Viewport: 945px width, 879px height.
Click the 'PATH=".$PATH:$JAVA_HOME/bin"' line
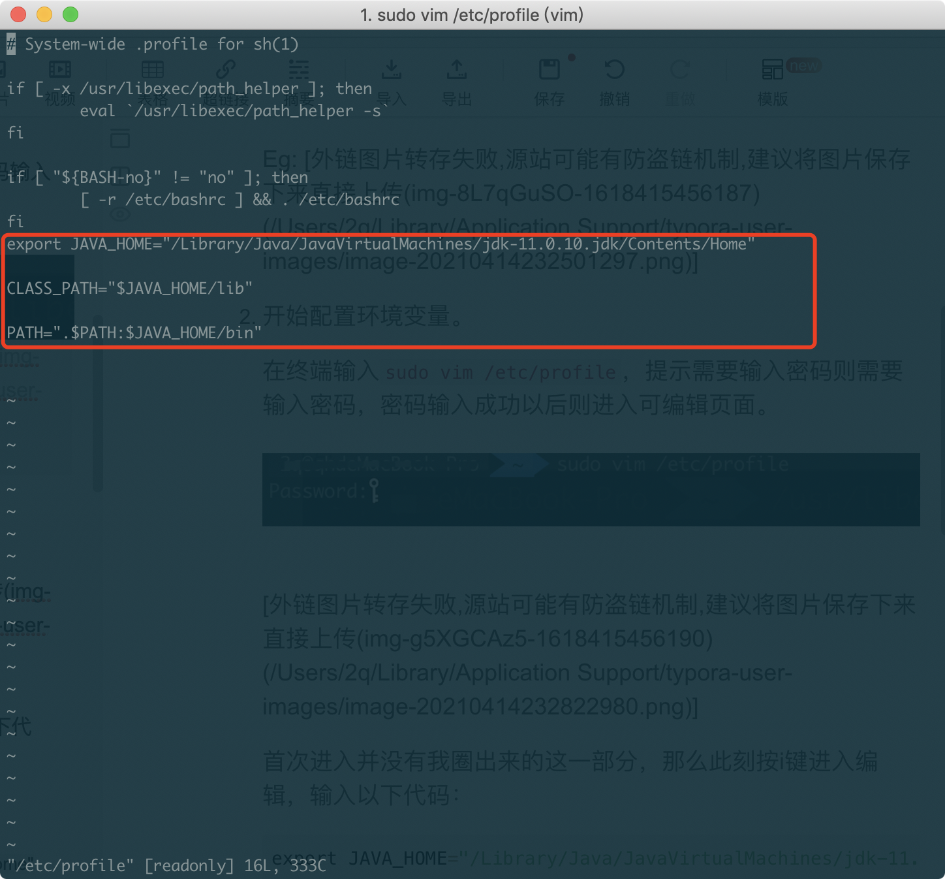134,333
